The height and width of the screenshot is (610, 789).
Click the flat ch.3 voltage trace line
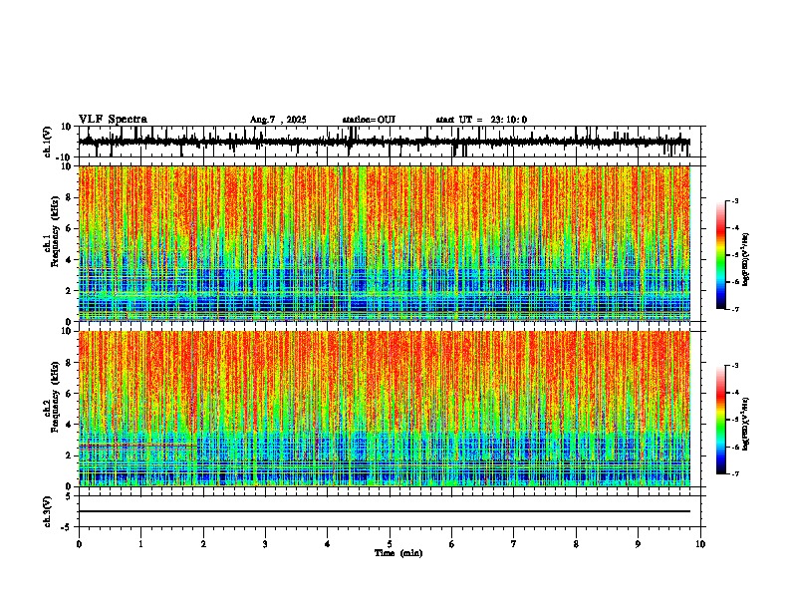click(x=385, y=511)
